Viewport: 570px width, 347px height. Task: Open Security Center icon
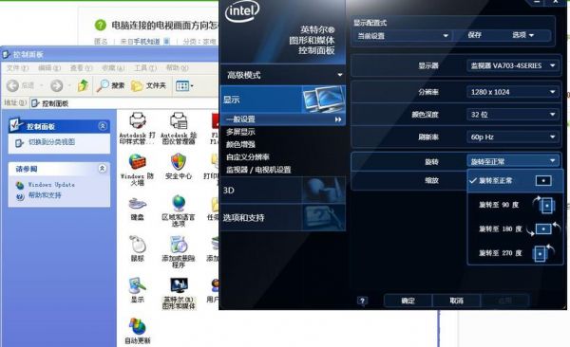tap(179, 166)
